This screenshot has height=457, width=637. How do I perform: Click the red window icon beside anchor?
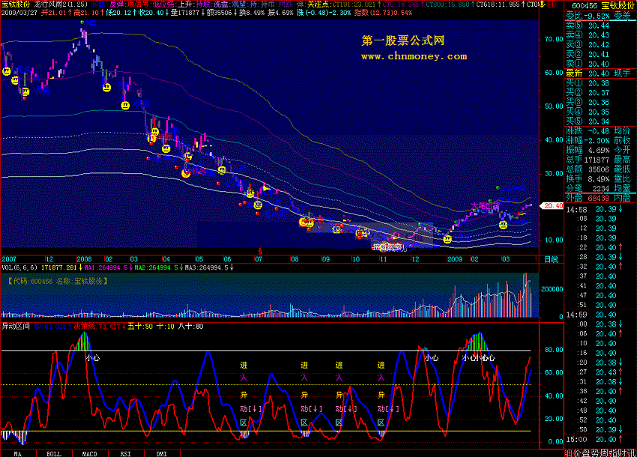click(x=552, y=4)
